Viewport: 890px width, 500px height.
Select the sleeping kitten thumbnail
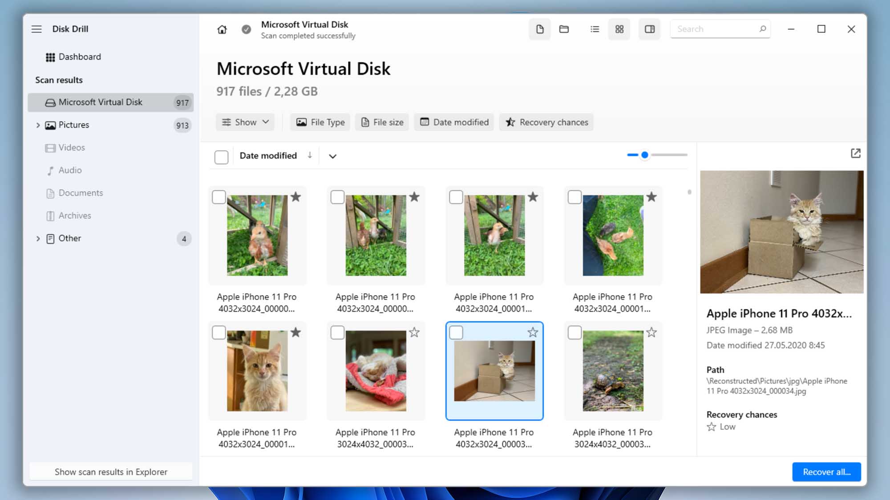tap(376, 371)
